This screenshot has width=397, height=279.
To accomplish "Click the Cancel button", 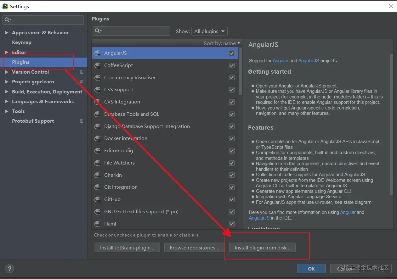I will (344, 269).
